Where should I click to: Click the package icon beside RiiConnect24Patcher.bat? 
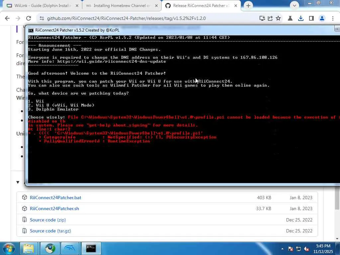(x=25, y=197)
